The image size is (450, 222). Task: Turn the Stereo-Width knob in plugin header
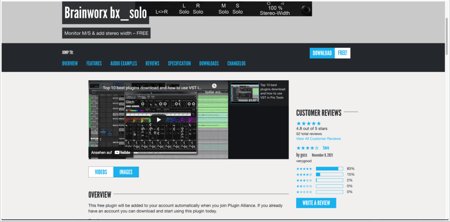(x=305, y=9)
